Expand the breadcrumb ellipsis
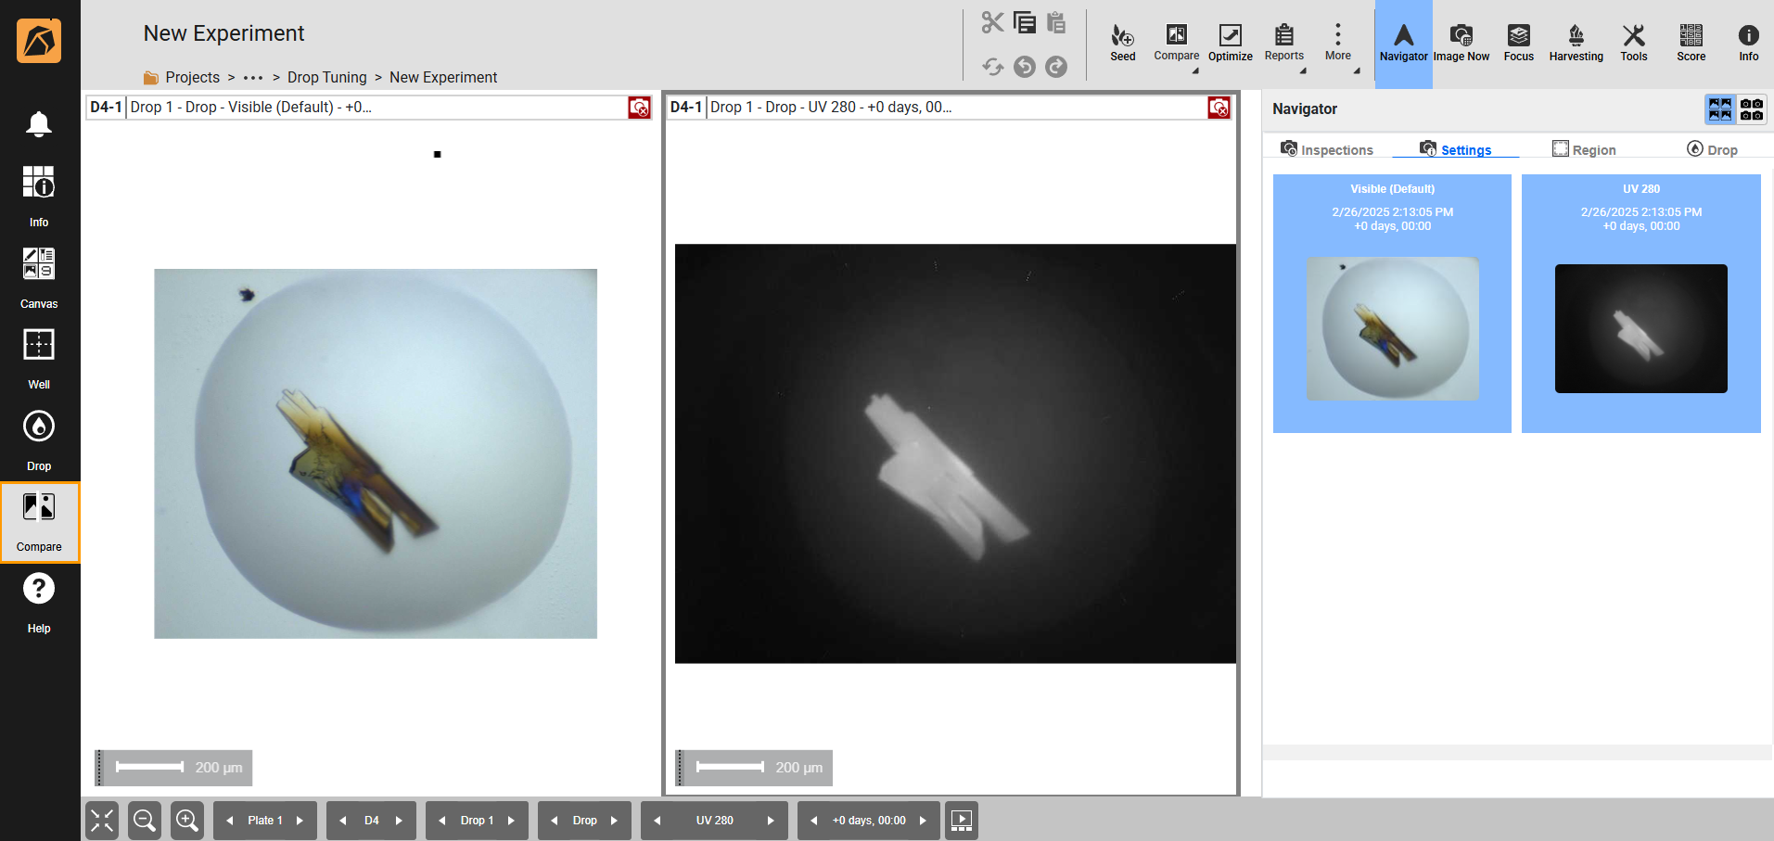The width and height of the screenshot is (1774, 841). pos(253,78)
